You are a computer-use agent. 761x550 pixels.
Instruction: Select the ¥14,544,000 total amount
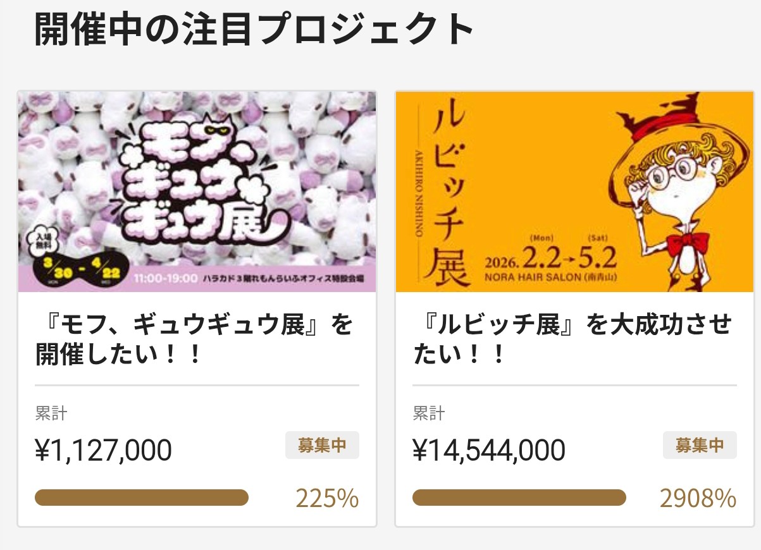(489, 451)
